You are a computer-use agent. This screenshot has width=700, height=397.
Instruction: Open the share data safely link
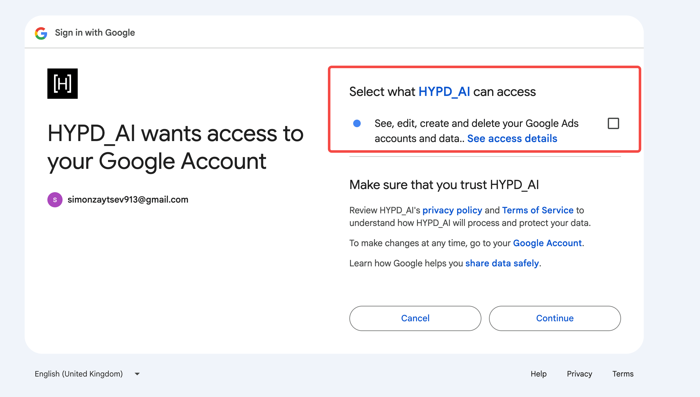[502, 263]
